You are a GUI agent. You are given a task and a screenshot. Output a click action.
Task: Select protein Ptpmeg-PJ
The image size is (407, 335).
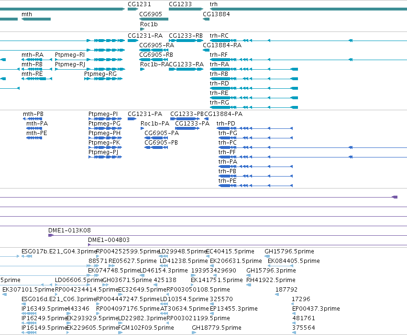[x=105, y=157]
